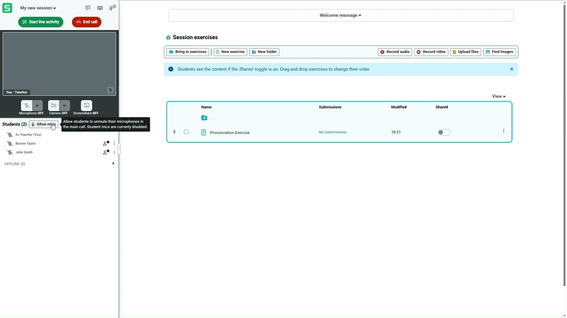Click the keyboard icon in top bar
The width and height of the screenshot is (567, 318).
(100, 8)
